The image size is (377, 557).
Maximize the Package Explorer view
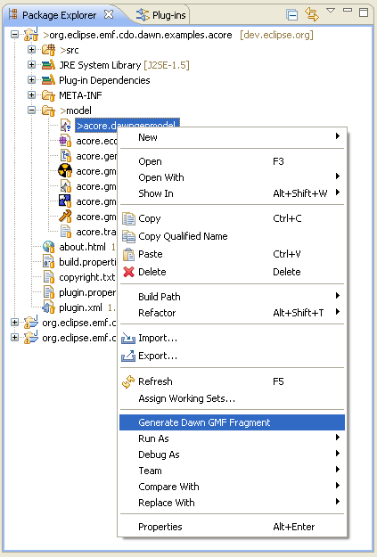(364, 12)
